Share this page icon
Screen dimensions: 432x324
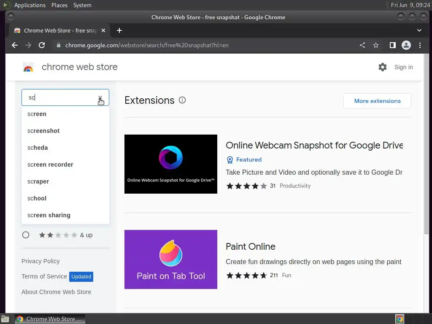(x=362, y=45)
